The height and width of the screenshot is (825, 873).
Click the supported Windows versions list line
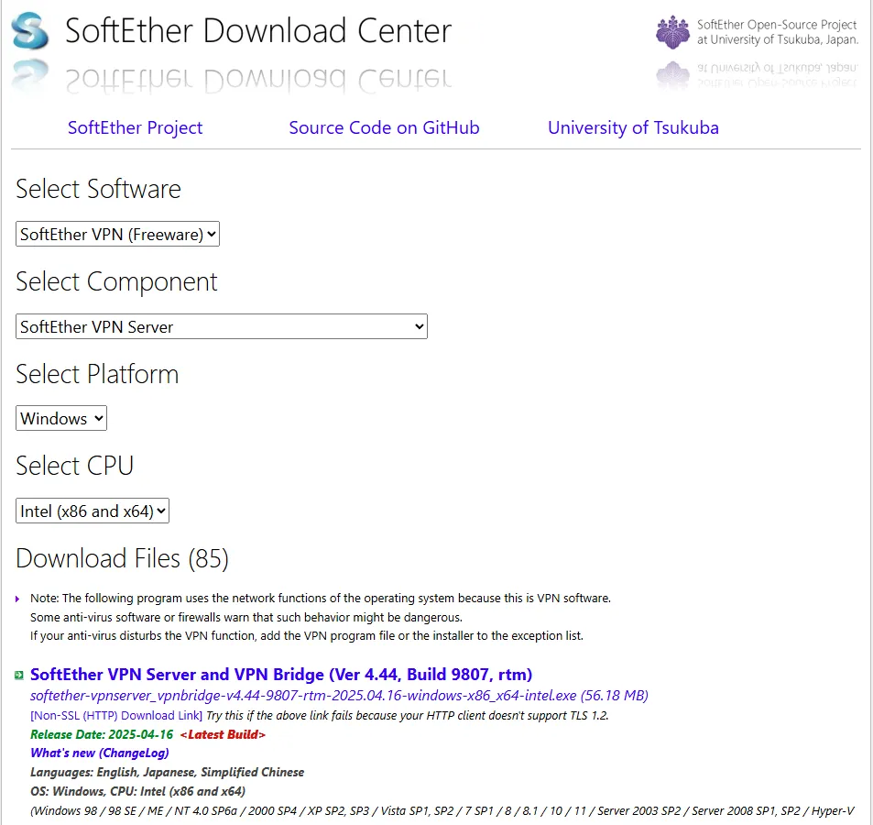click(442, 811)
